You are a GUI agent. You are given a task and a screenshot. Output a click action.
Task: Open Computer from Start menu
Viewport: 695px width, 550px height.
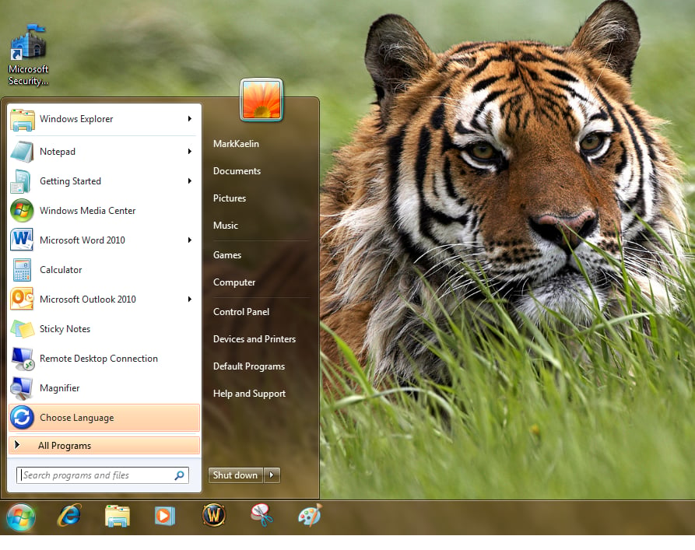point(234,282)
